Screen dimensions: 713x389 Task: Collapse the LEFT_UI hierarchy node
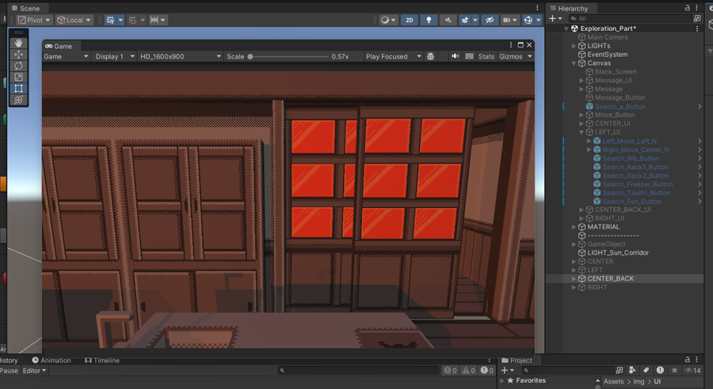[x=581, y=132]
